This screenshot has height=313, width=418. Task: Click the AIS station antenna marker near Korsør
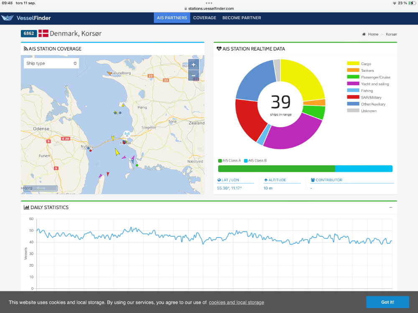tap(126, 135)
